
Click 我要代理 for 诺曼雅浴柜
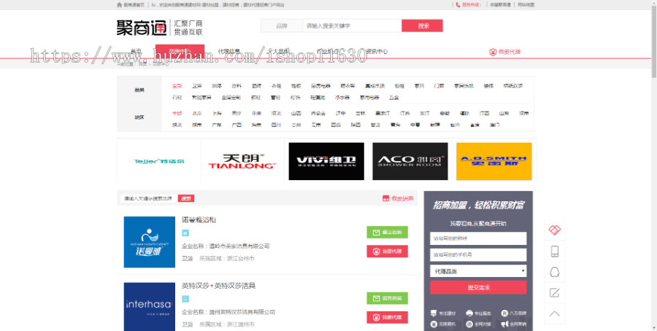(x=387, y=252)
